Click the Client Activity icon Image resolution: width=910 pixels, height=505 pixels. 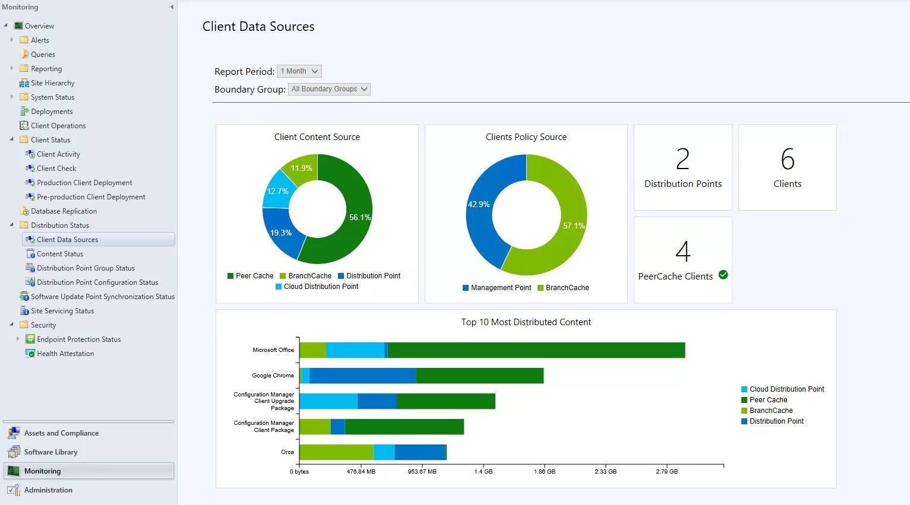[x=30, y=154]
